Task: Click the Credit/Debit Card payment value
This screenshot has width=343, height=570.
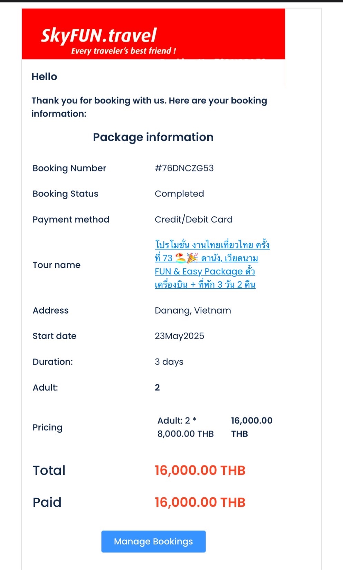Action: [193, 219]
